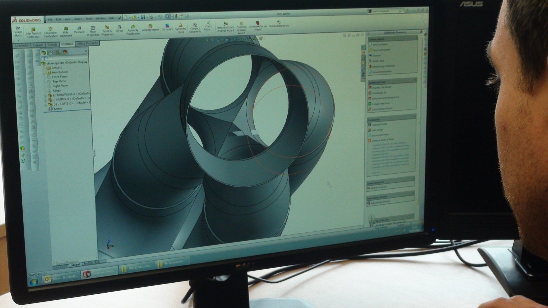Start FloXpress Analysis Wizard
The image size is (548, 308).
tap(241, 28)
